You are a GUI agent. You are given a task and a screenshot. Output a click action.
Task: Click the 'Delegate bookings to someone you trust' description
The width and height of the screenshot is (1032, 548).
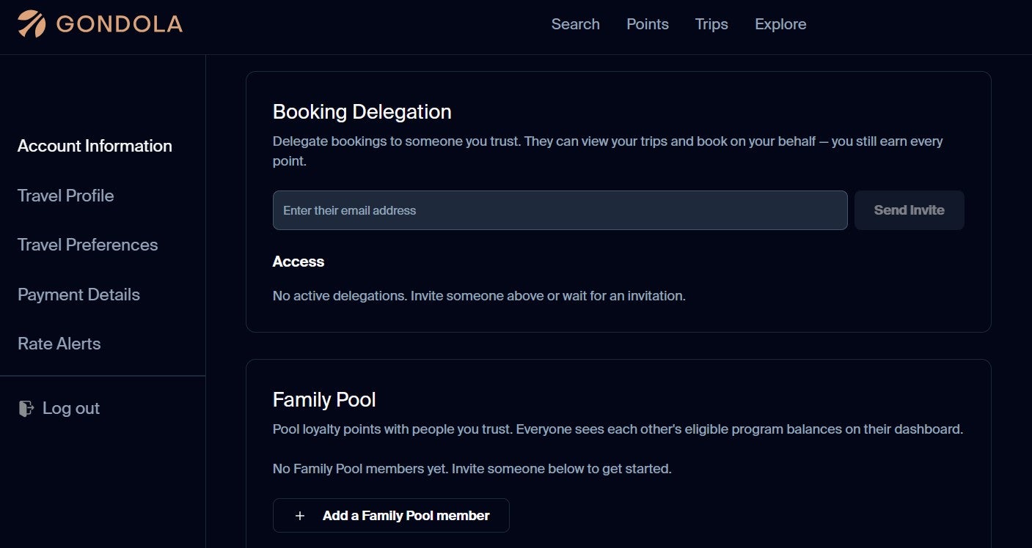point(608,151)
